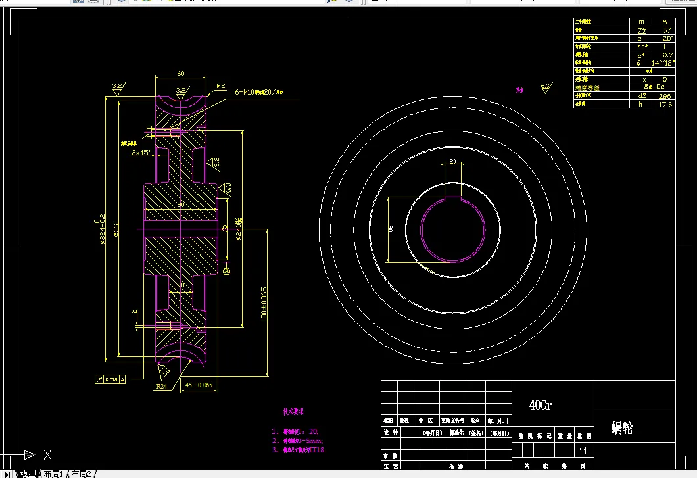The width and height of the screenshot is (697, 478).
Task: Click the 45±0.065 dimension at bottom
Action: point(199,385)
